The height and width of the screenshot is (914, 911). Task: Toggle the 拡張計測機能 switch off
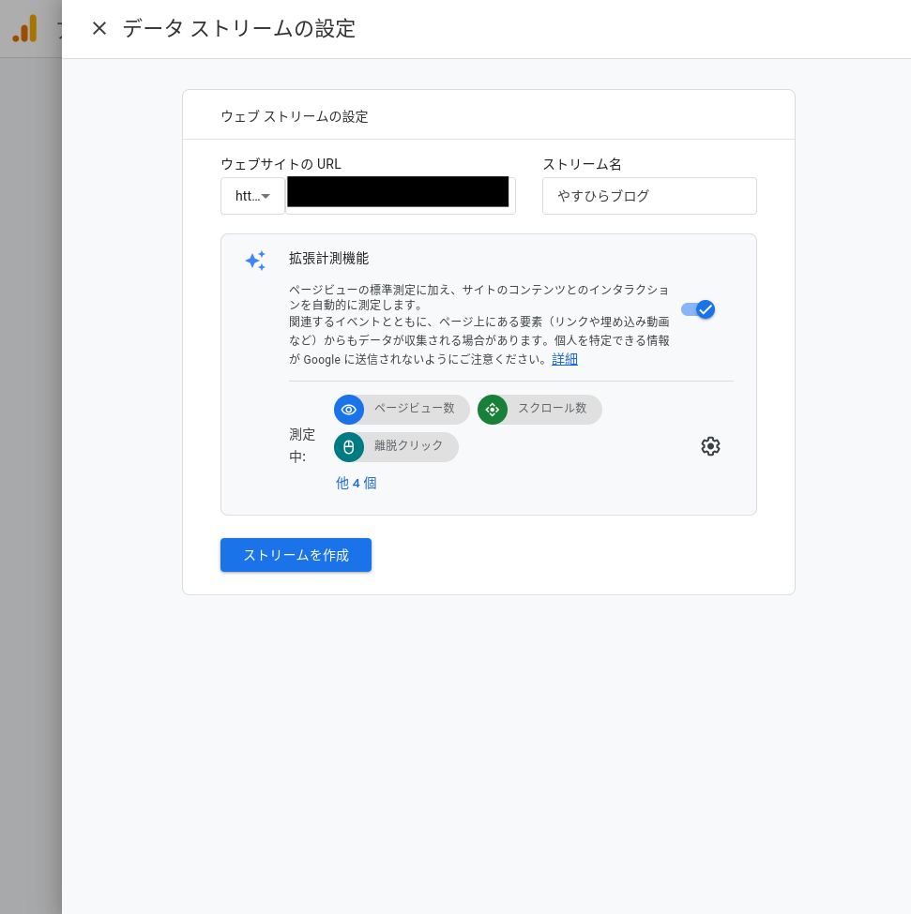[x=699, y=309]
